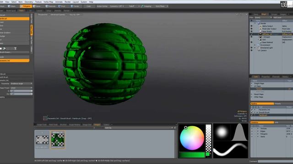Select Paintbrush in the Tool Pipe
This screenshot has height=164, width=293.
click(x=263, y=115)
